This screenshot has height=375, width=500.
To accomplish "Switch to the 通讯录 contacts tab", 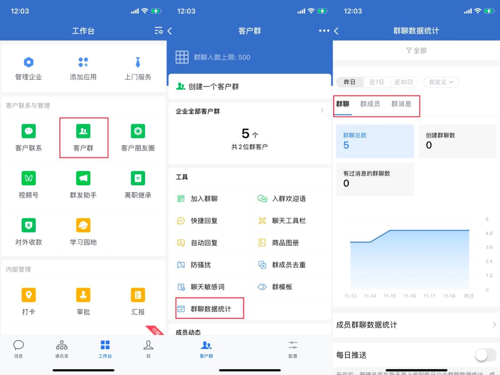I will click(61, 349).
